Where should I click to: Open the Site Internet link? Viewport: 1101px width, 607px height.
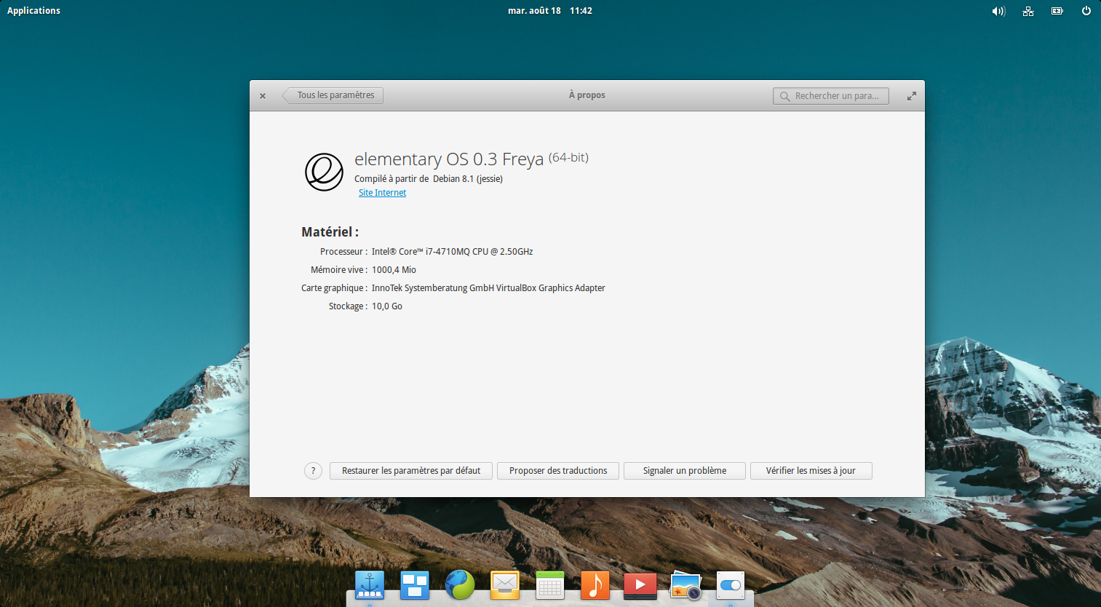(382, 193)
